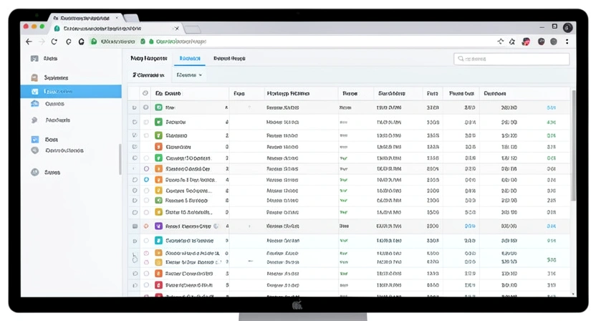Open the red-pink extension icon in the toolbar
The height and width of the screenshot is (321, 596).
point(526,42)
